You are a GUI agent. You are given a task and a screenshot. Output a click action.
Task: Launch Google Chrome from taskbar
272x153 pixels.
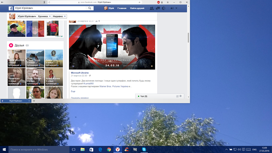[109, 149]
